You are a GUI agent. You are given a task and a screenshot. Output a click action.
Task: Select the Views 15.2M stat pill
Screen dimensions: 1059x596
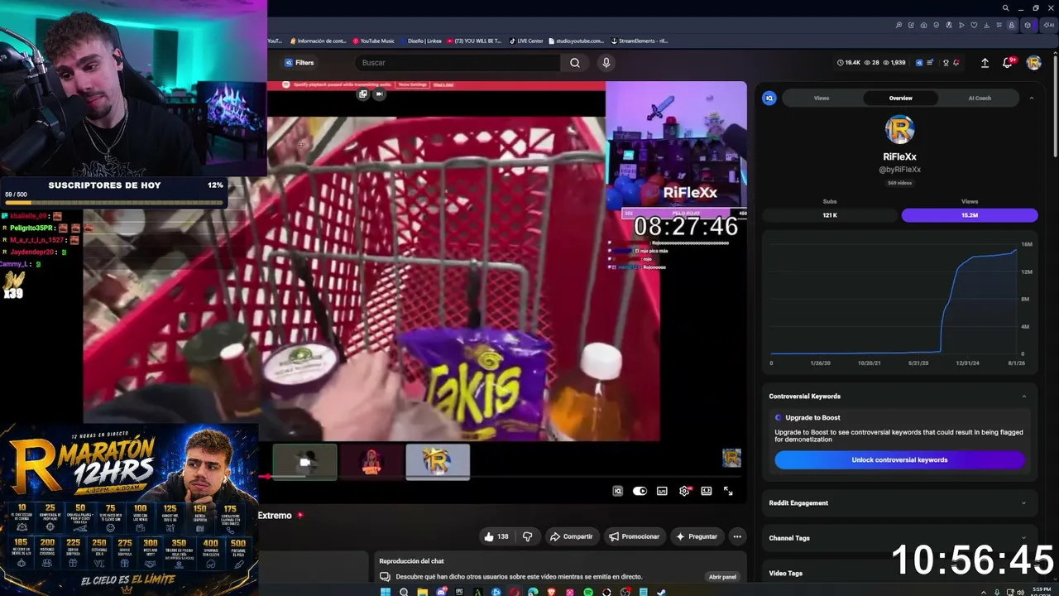[970, 215]
